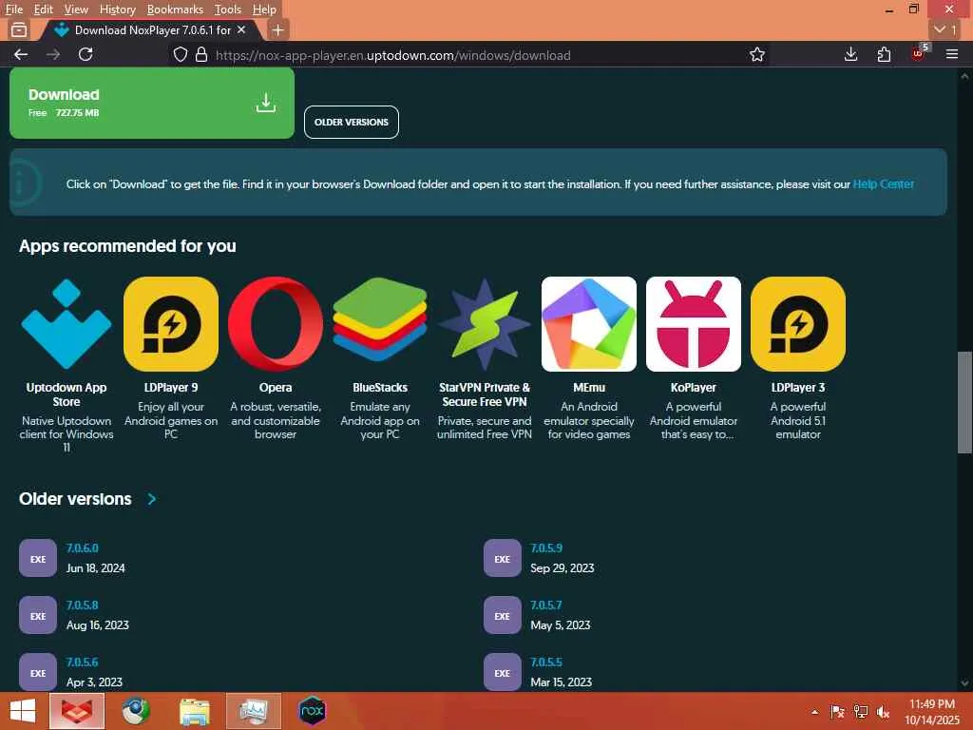Select the LDPlayer 9 app icon

(171, 324)
